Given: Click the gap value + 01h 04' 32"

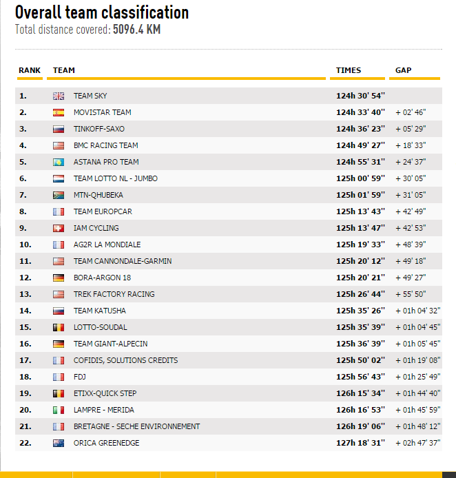Looking at the screenshot, I should [418, 311].
